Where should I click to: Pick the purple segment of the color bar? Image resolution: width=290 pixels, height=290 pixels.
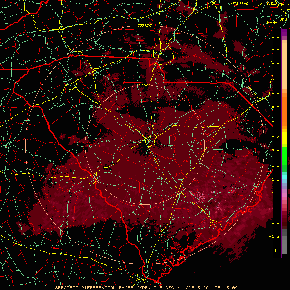tap(285, 32)
